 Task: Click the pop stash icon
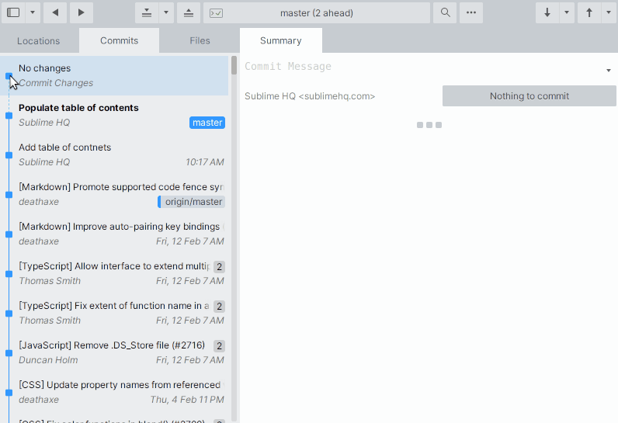[x=189, y=12]
